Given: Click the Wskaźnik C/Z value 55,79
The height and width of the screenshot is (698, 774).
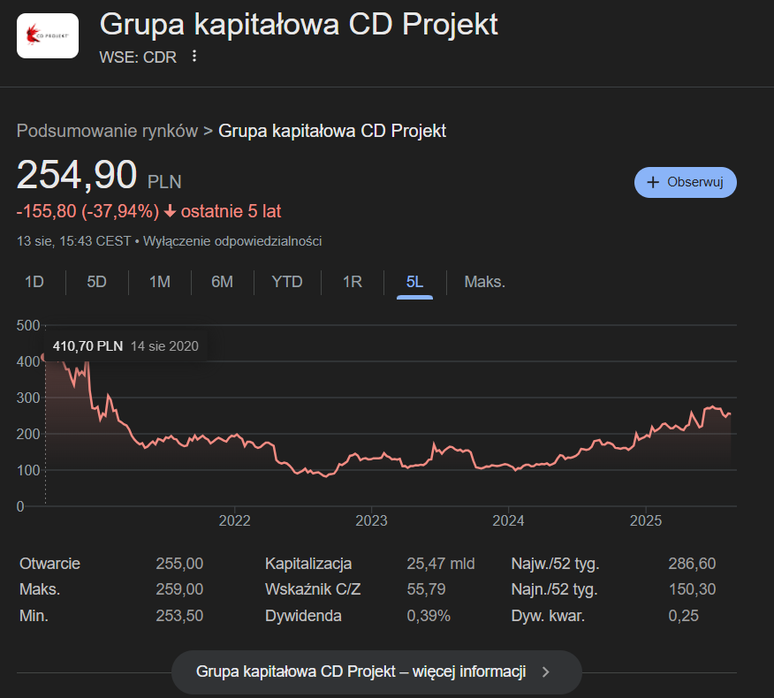Looking at the screenshot, I should (426, 589).
